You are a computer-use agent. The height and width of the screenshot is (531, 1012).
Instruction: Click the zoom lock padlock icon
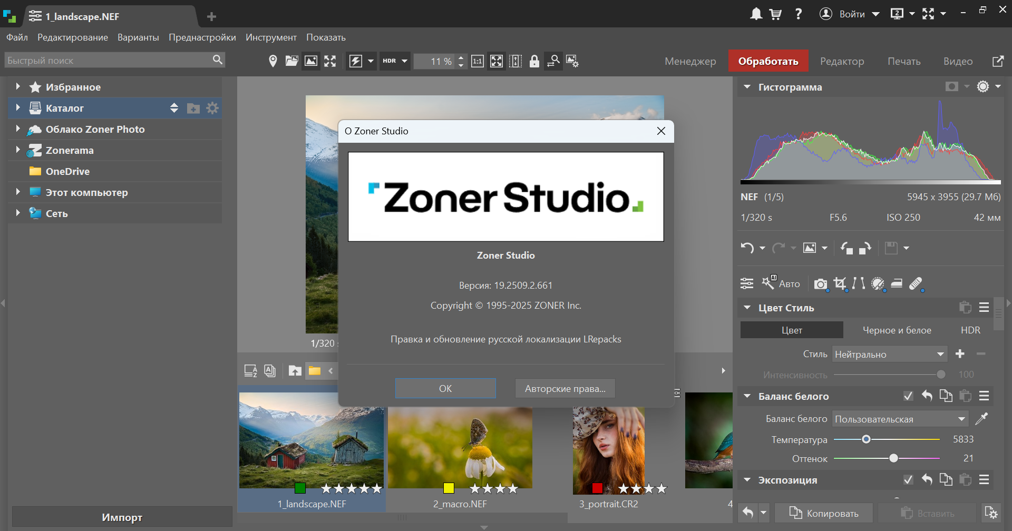tap(534, 61)
